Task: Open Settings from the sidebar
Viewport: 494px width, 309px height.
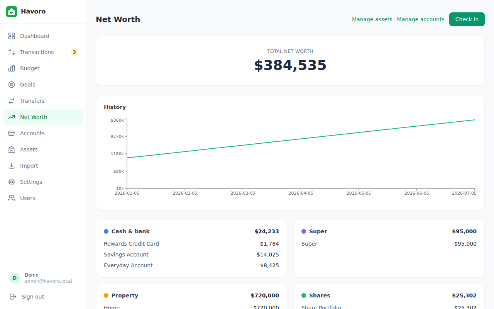Action: tap(43, 182)
